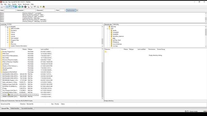Expand the Emulation folder in local tree
207x116 pixels.
pos(8,31)
